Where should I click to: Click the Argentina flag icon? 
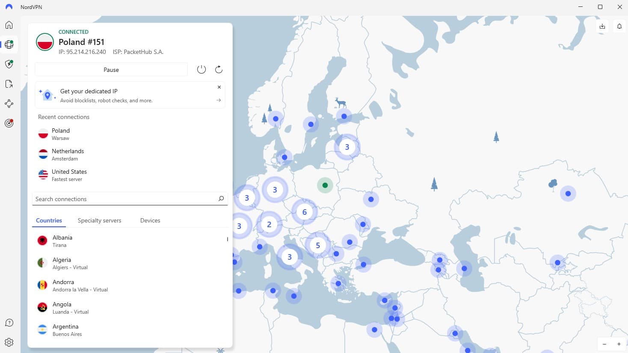[x=42, y=329]
